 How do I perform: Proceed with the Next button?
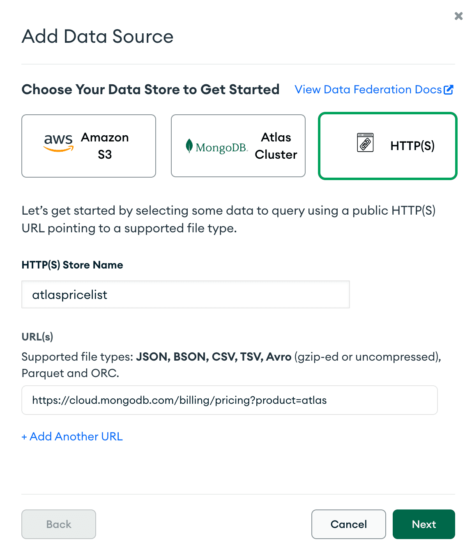coord(424,524)
